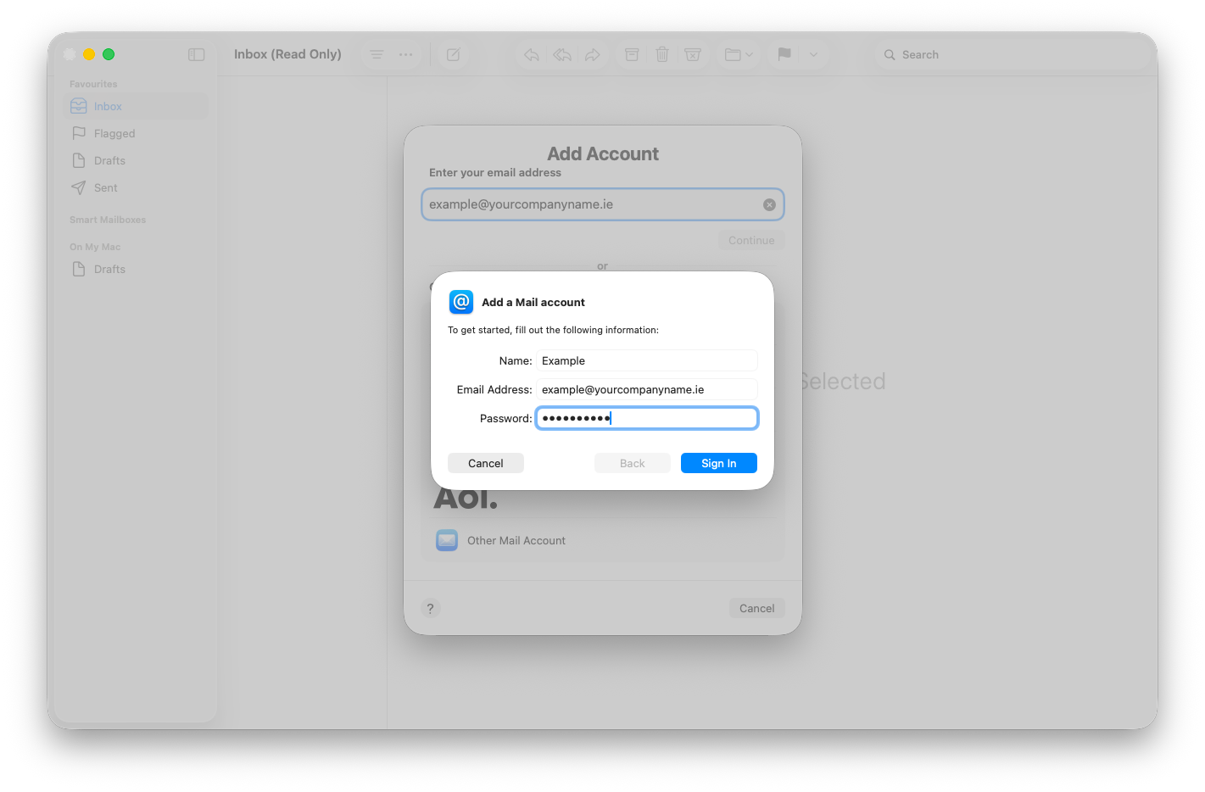Image resolution: width=1205 pixels, height=792 pixels.
Task: Toggle the sidebar with the sidebar icon
Action: coord(197,54)
